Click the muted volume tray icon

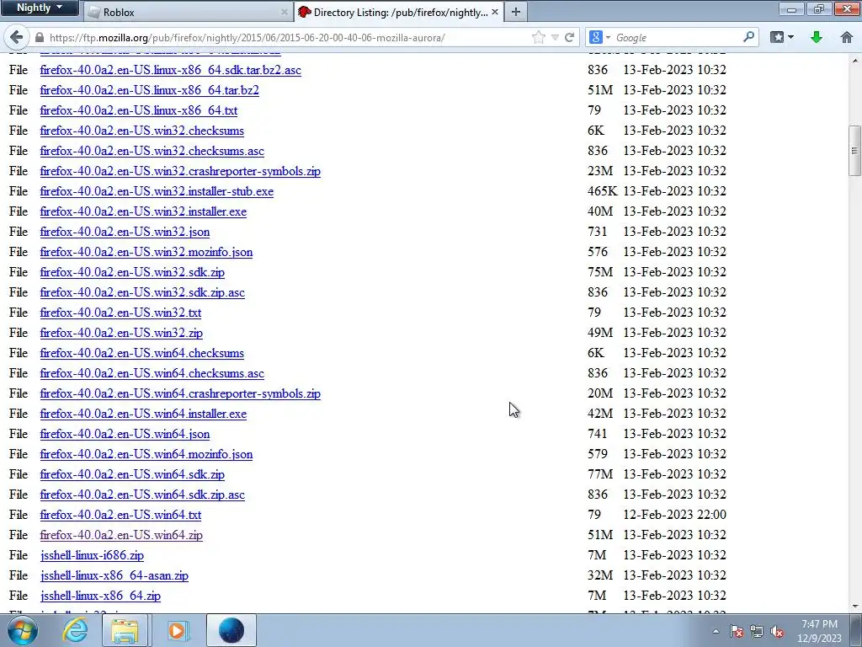pyautogui.click(x=777, y=632)
